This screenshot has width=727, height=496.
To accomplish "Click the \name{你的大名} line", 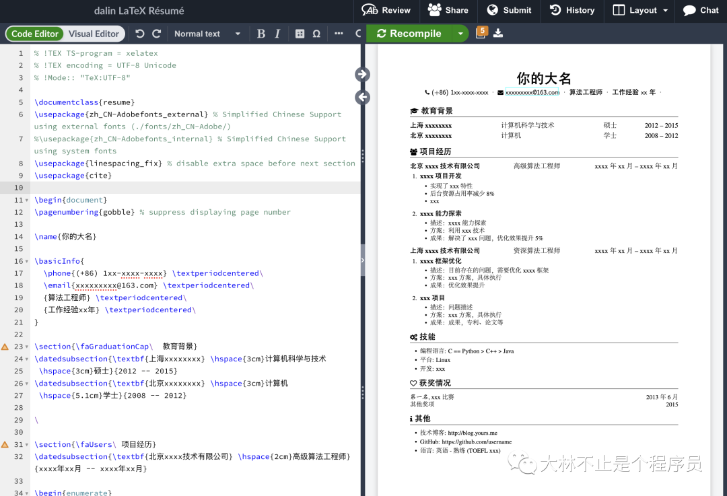I will 65,236.
